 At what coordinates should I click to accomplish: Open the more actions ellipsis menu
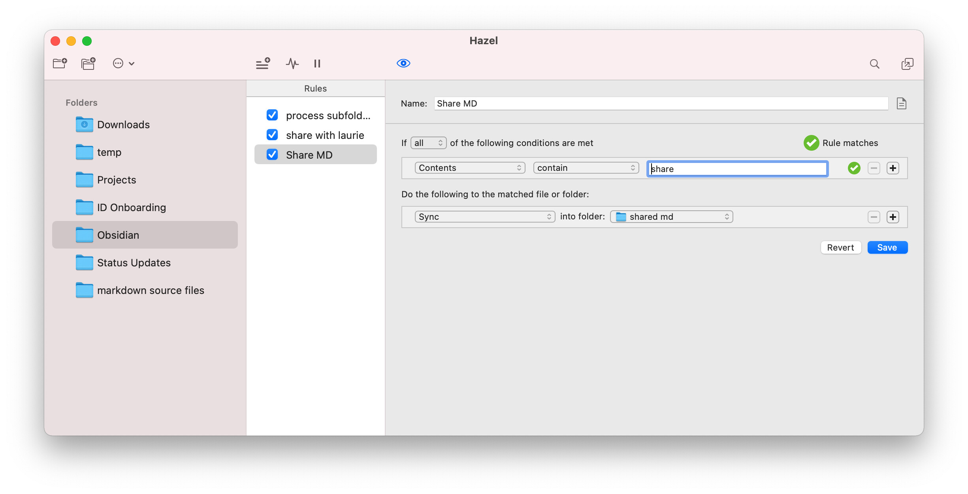[123, 63]
